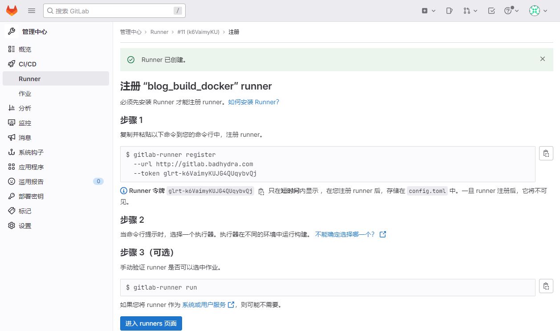
Task: Open the help menu dropdown
Action: pyautogui.click(x=511, y=11)
